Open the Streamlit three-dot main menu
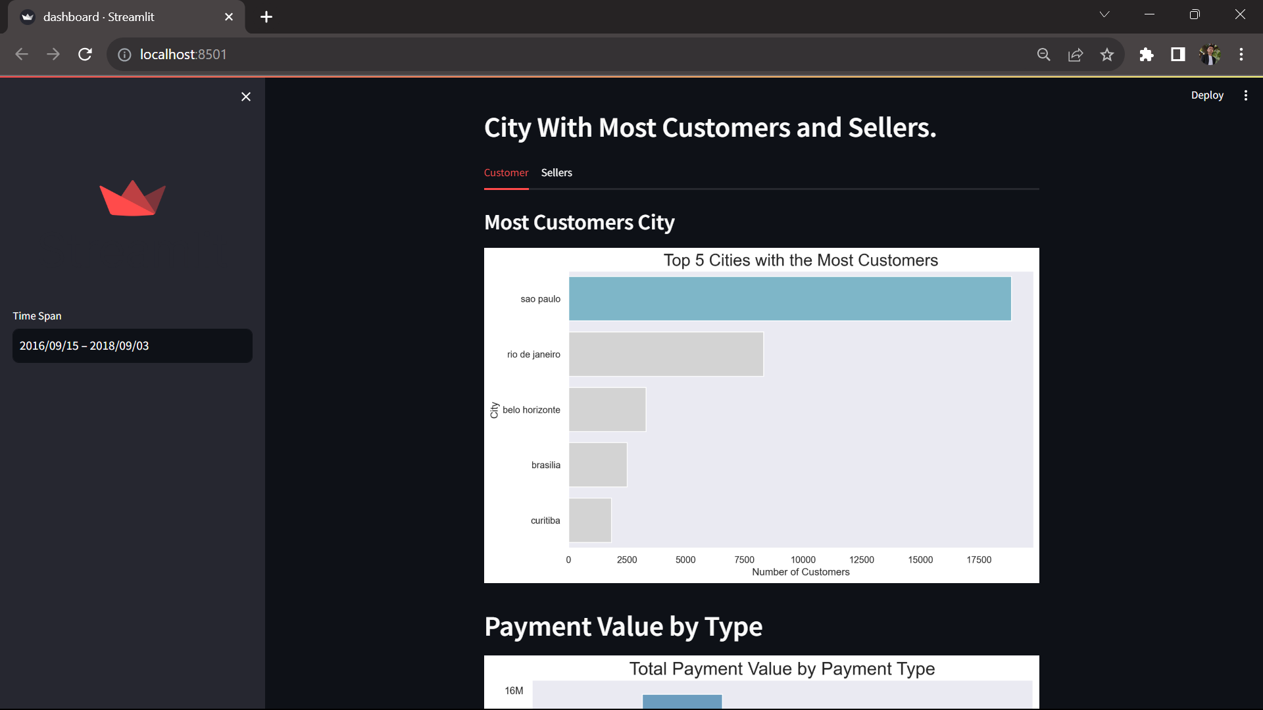The width and height of the screenshot is (1263, 710). [1245, 95]
